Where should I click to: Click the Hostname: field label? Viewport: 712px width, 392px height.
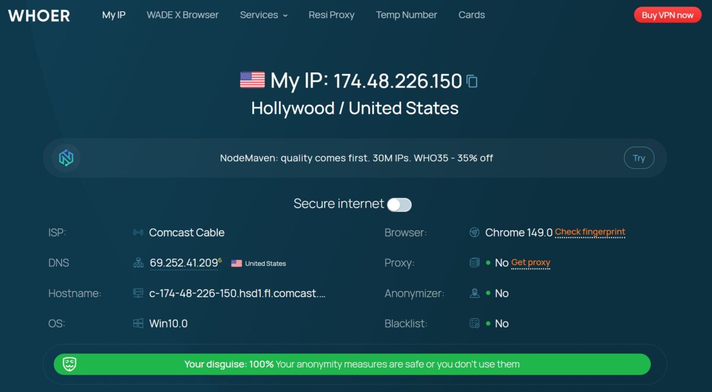(x=75, y=293)
